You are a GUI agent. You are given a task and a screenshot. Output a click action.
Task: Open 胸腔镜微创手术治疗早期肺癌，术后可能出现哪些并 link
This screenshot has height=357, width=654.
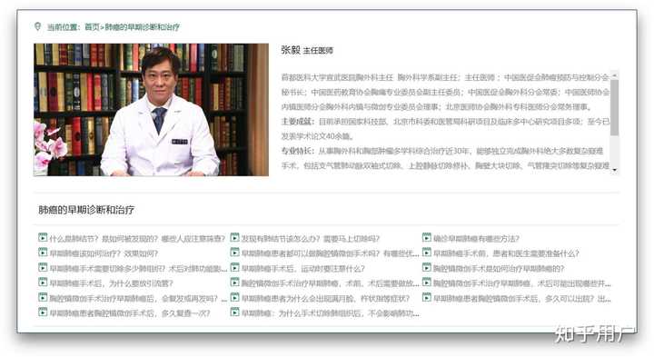click(x=521, y=283)
